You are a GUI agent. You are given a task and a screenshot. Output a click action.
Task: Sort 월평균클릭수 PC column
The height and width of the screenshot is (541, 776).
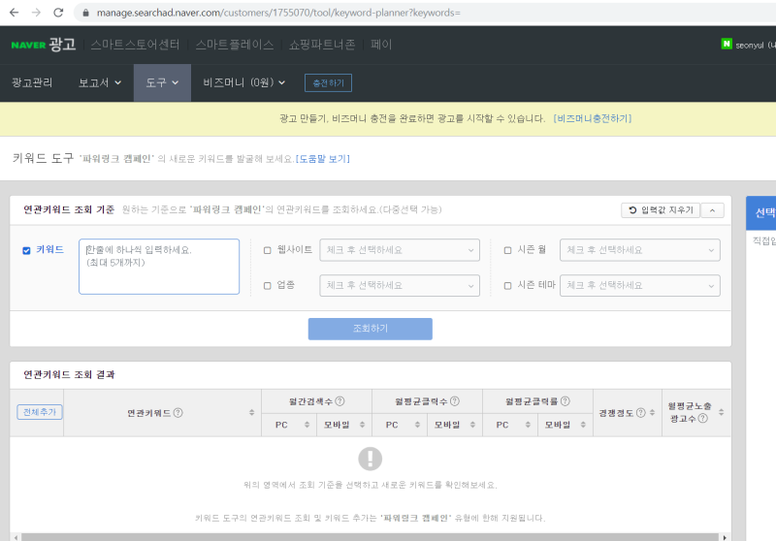(417, 425)
